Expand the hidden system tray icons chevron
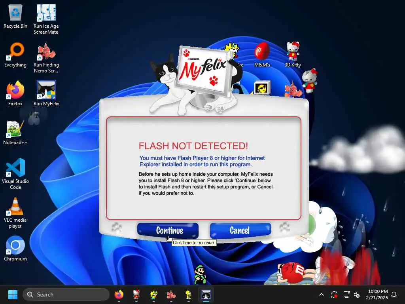 322,294
